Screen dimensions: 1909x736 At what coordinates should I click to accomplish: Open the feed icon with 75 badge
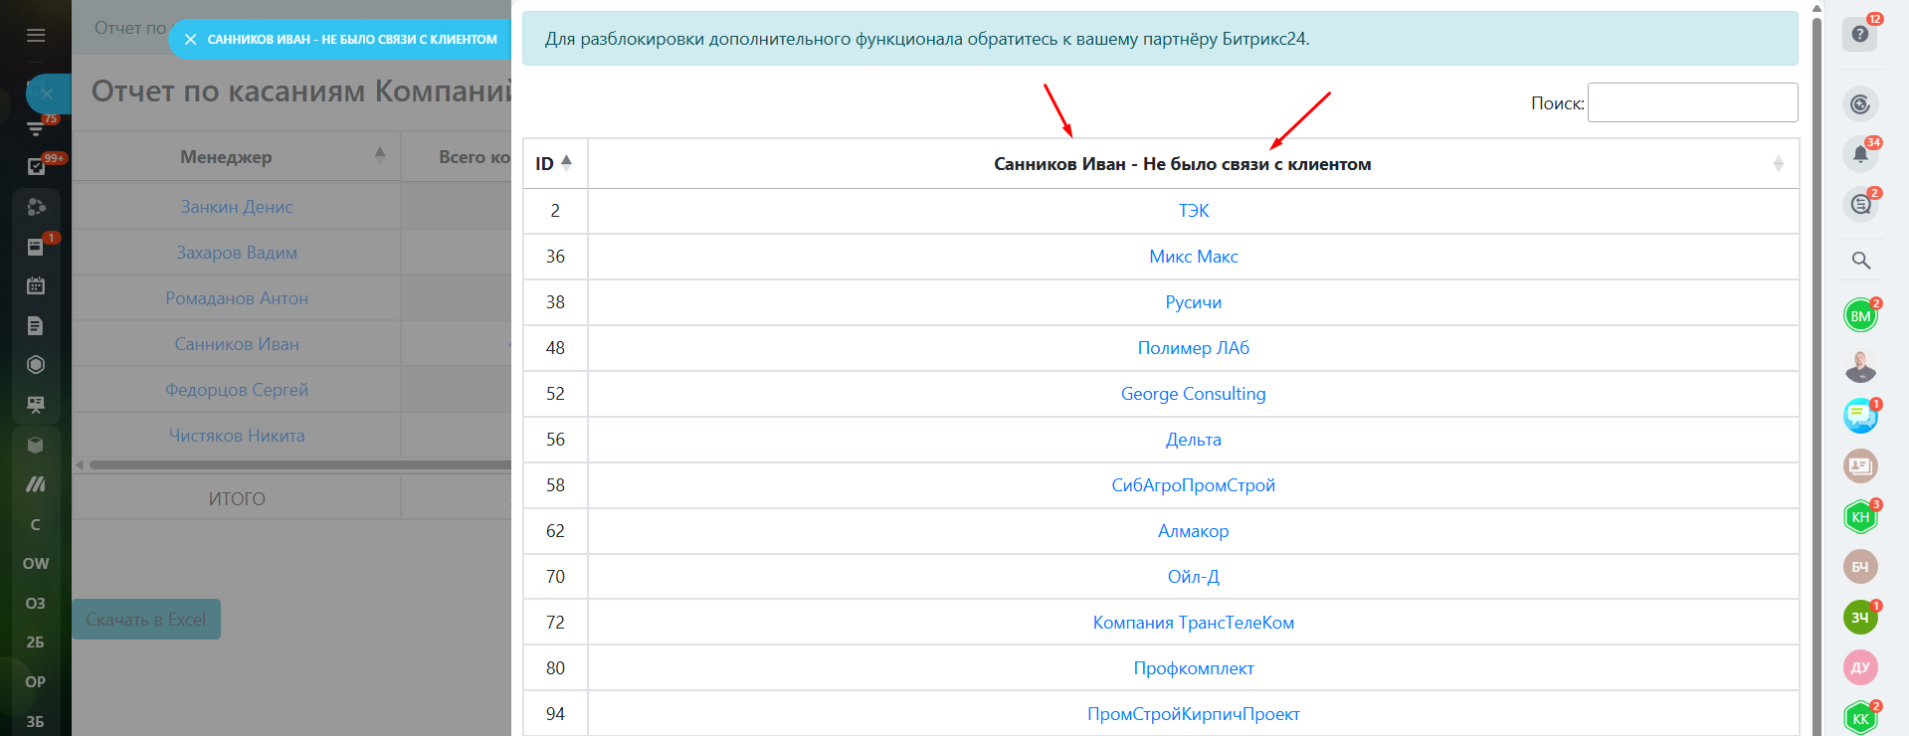click(36, 128)
